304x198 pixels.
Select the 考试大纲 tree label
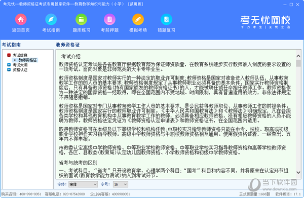coord(20,65)
